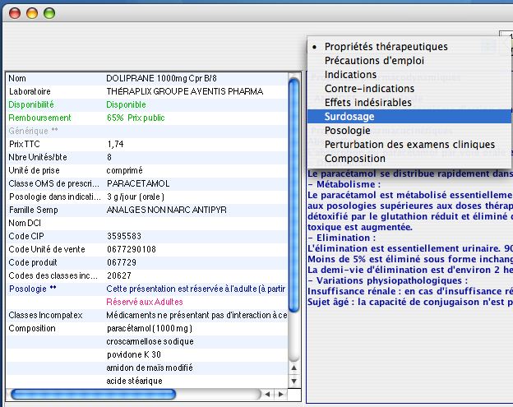Click the paracétamol (1000 mg) ingredient
The height and width of the screenshot is (407, 513).
tap(150, 329)
